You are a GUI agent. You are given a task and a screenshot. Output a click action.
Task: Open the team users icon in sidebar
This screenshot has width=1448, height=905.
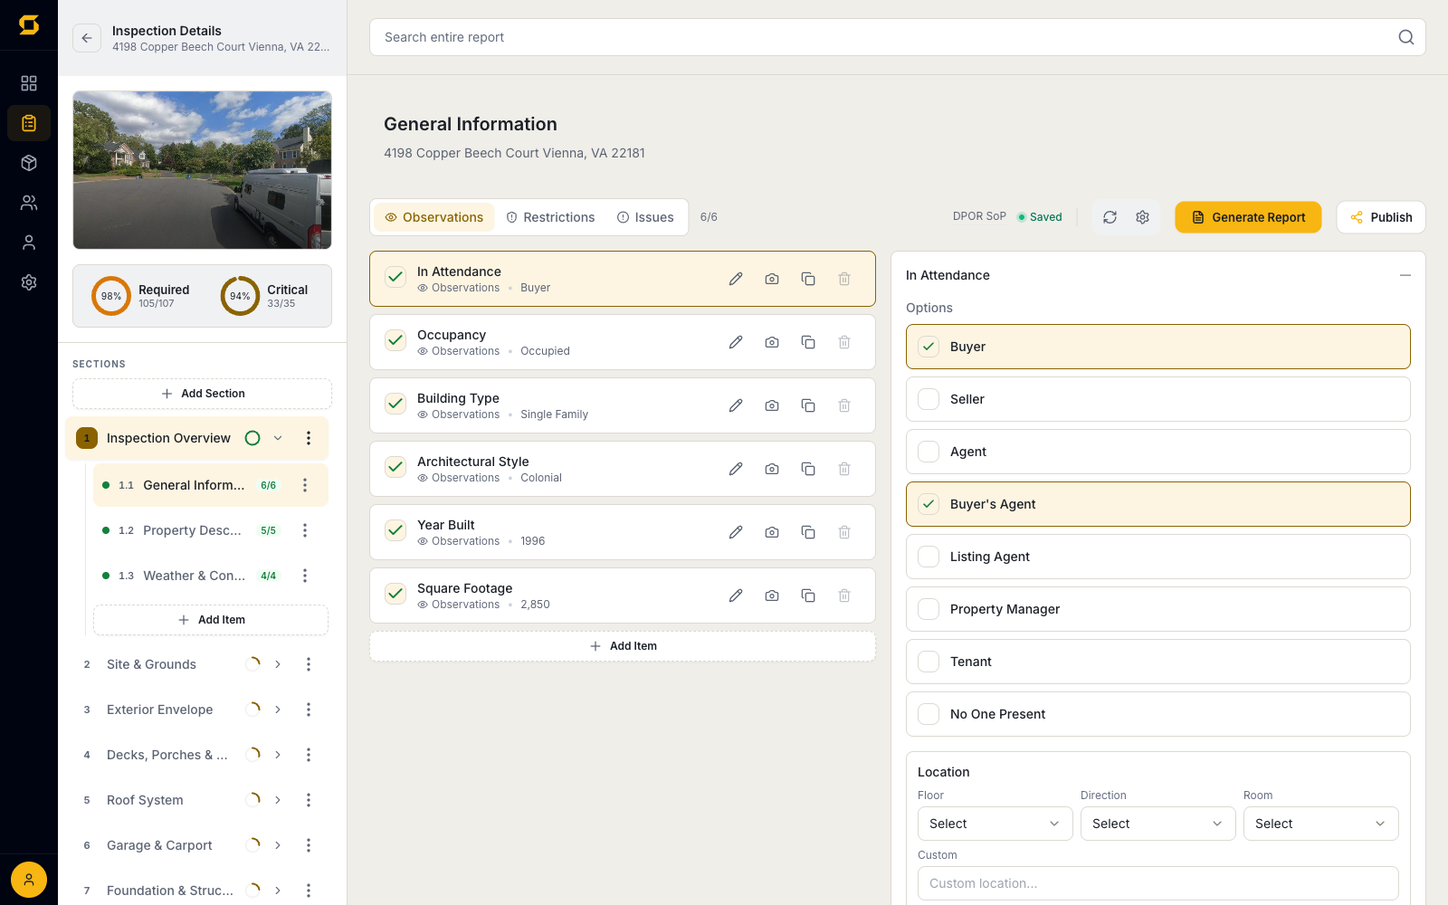(29, 203)
